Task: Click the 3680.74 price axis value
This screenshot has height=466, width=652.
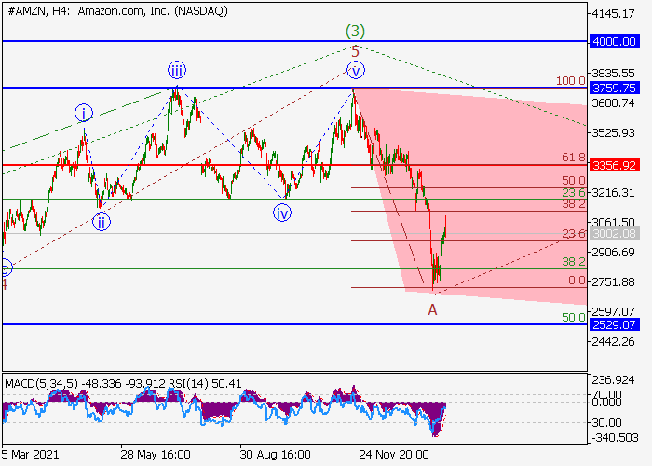Action: [613, 103]
